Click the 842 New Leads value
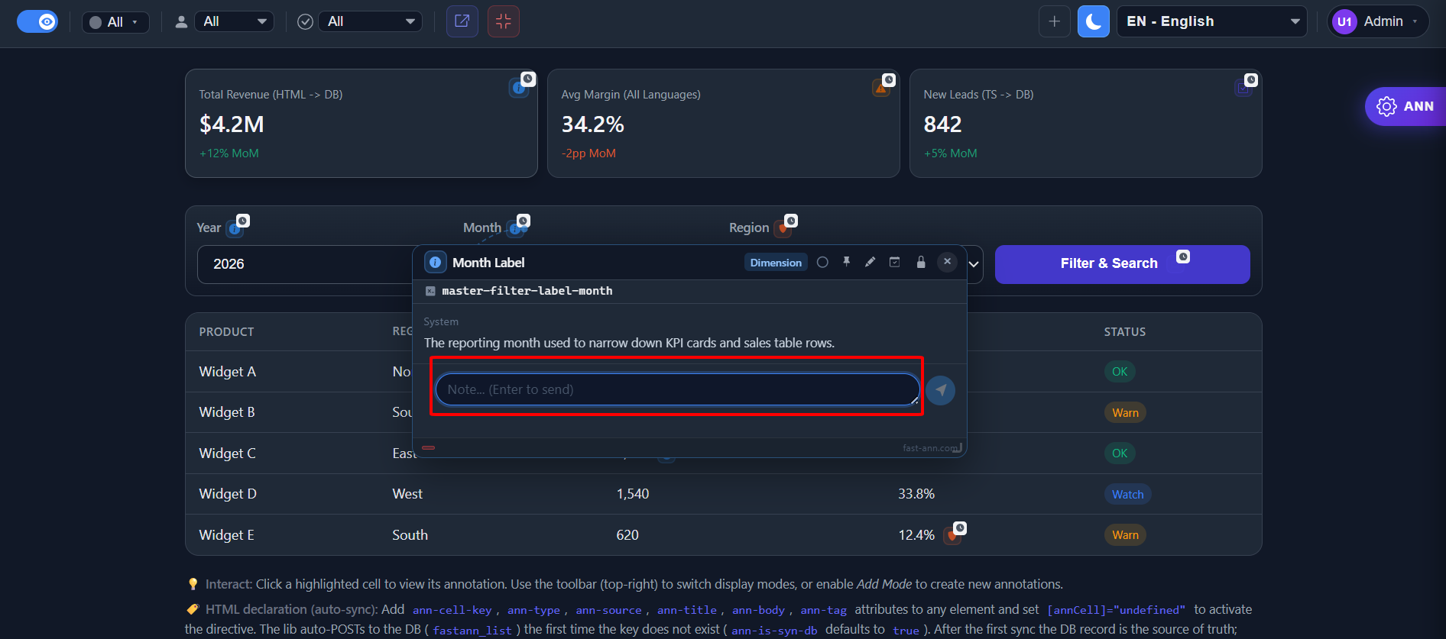Image resolution: width=1446 pixels, height=639 pixels. pos(943,124)
